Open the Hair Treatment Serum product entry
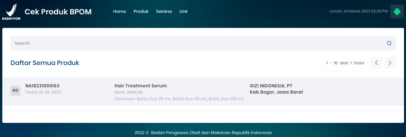 click(141, 86)
